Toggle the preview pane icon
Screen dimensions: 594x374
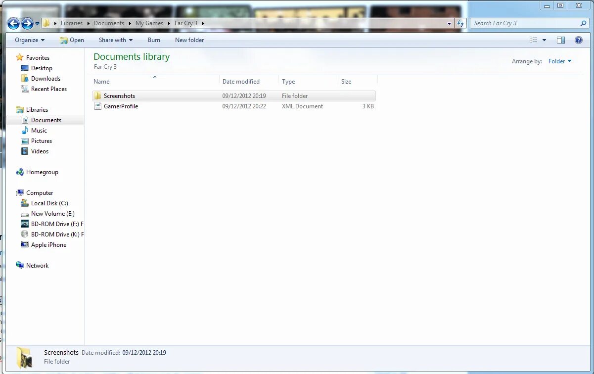[x=561, y=40]
